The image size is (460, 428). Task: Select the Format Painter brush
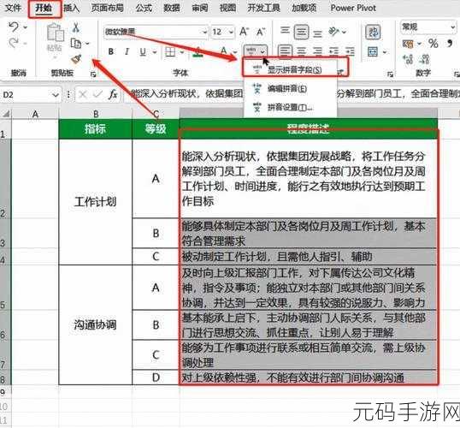76,59
